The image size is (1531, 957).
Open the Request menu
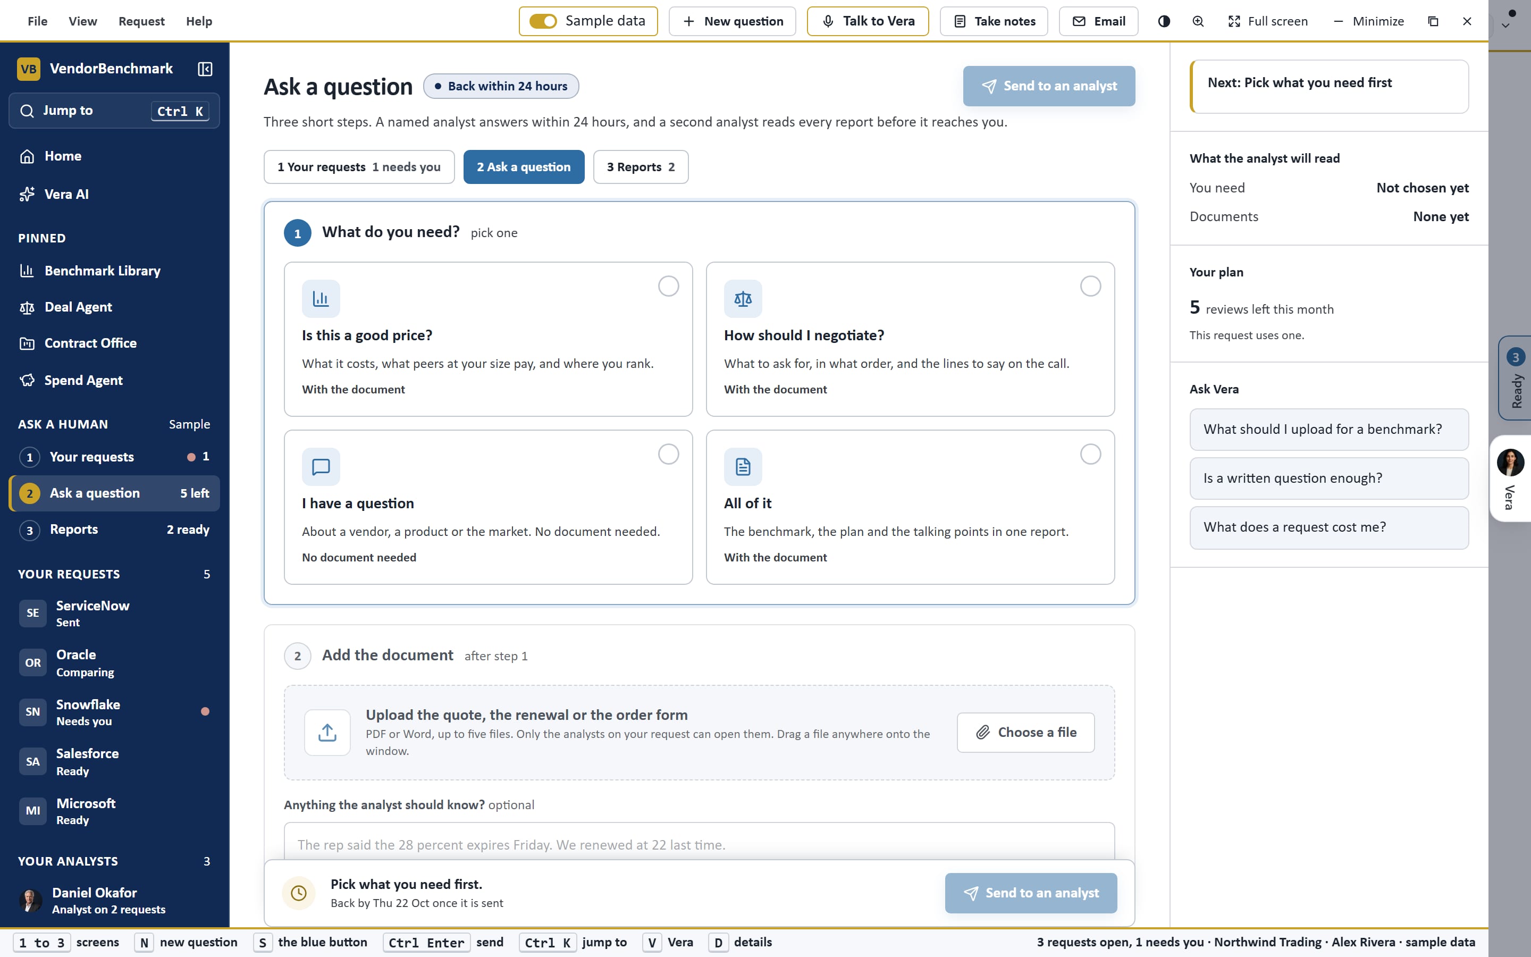141,21
